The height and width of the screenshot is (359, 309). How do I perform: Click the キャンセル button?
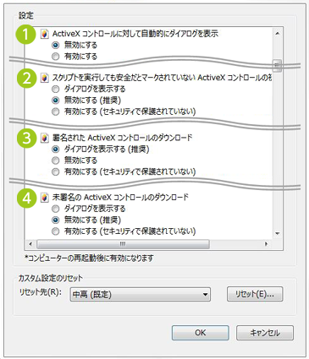pyautogui.click(x=265, y=333)
